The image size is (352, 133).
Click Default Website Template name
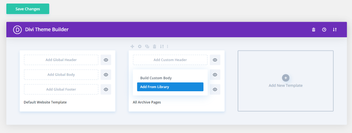pyautogui.click(x=45, y=102)
